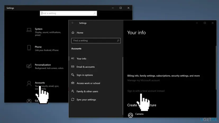Click Background, lock screen, colors description
The width and height of the screenshot is (219, 123).
coord(49,68)
